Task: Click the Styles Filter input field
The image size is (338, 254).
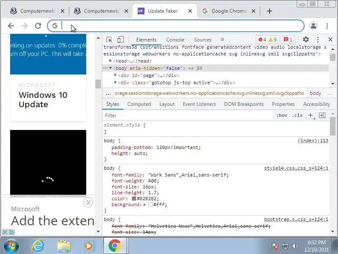Action: tap(188, 116)
